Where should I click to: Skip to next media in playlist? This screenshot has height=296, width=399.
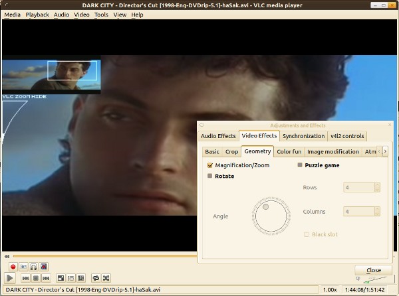click(x=46, y=278)
